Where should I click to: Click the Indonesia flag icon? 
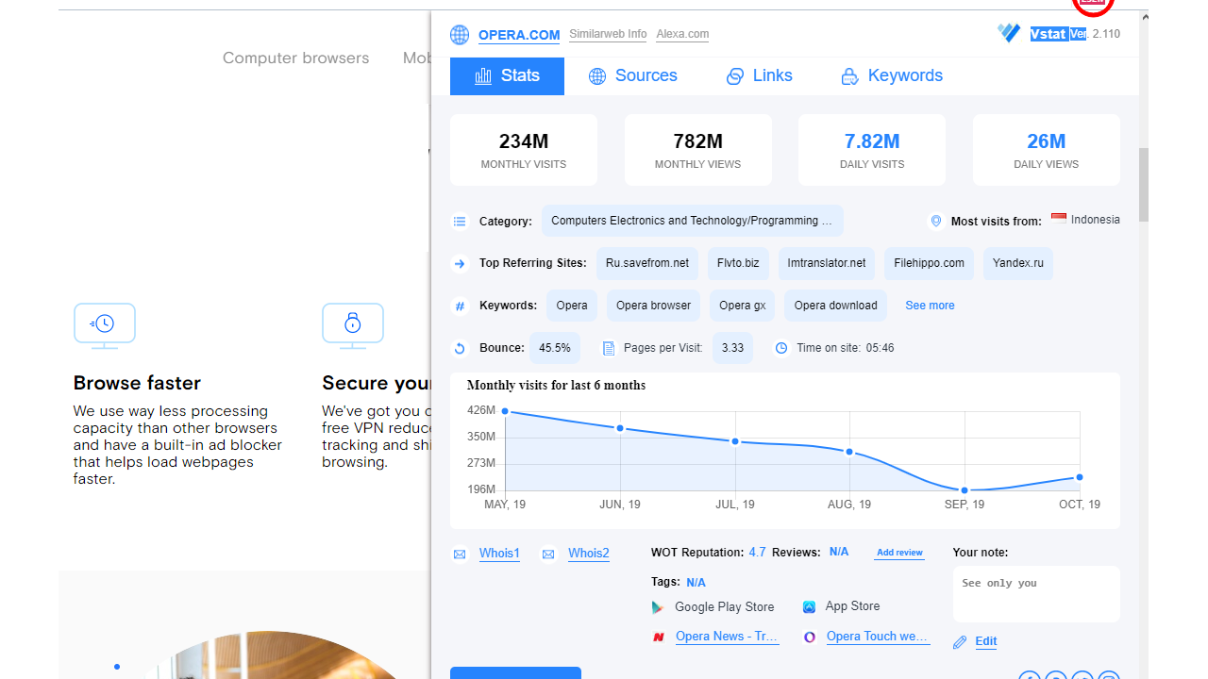click(x=1059, y=219)
